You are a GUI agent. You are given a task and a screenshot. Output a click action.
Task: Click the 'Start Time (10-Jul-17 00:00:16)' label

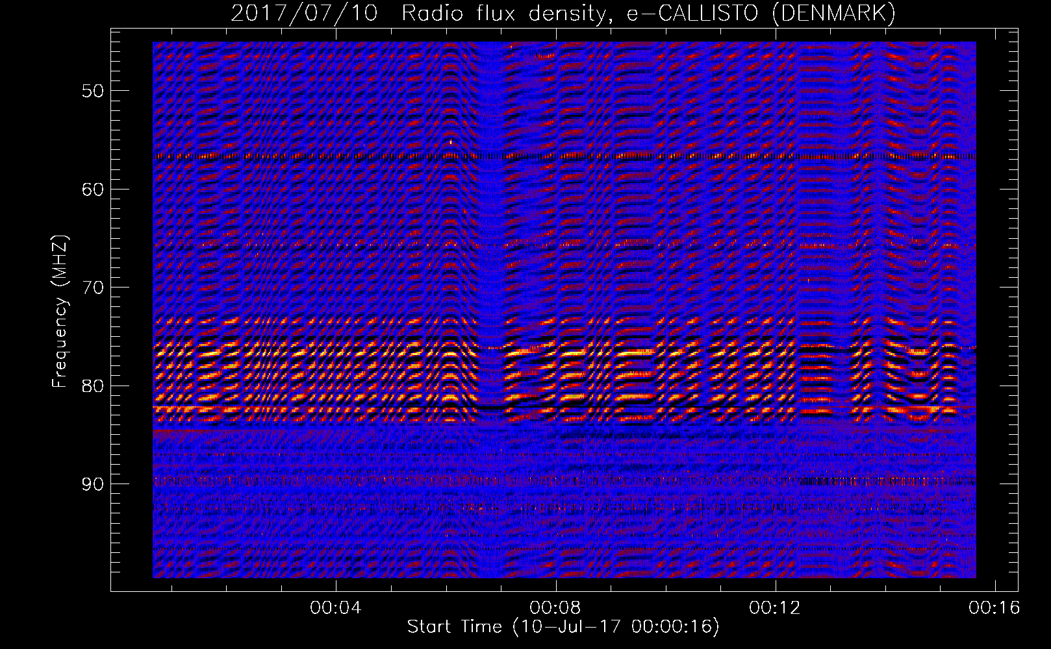coord(563,627)
